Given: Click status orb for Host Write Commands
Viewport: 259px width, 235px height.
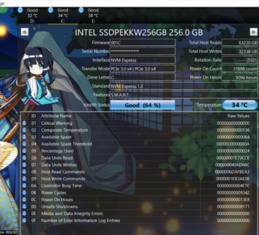Looking at the screenshot, I should click(24, 179).
